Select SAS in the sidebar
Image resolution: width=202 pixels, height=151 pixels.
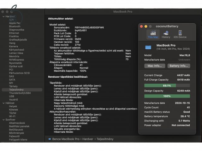click(11, 76)
